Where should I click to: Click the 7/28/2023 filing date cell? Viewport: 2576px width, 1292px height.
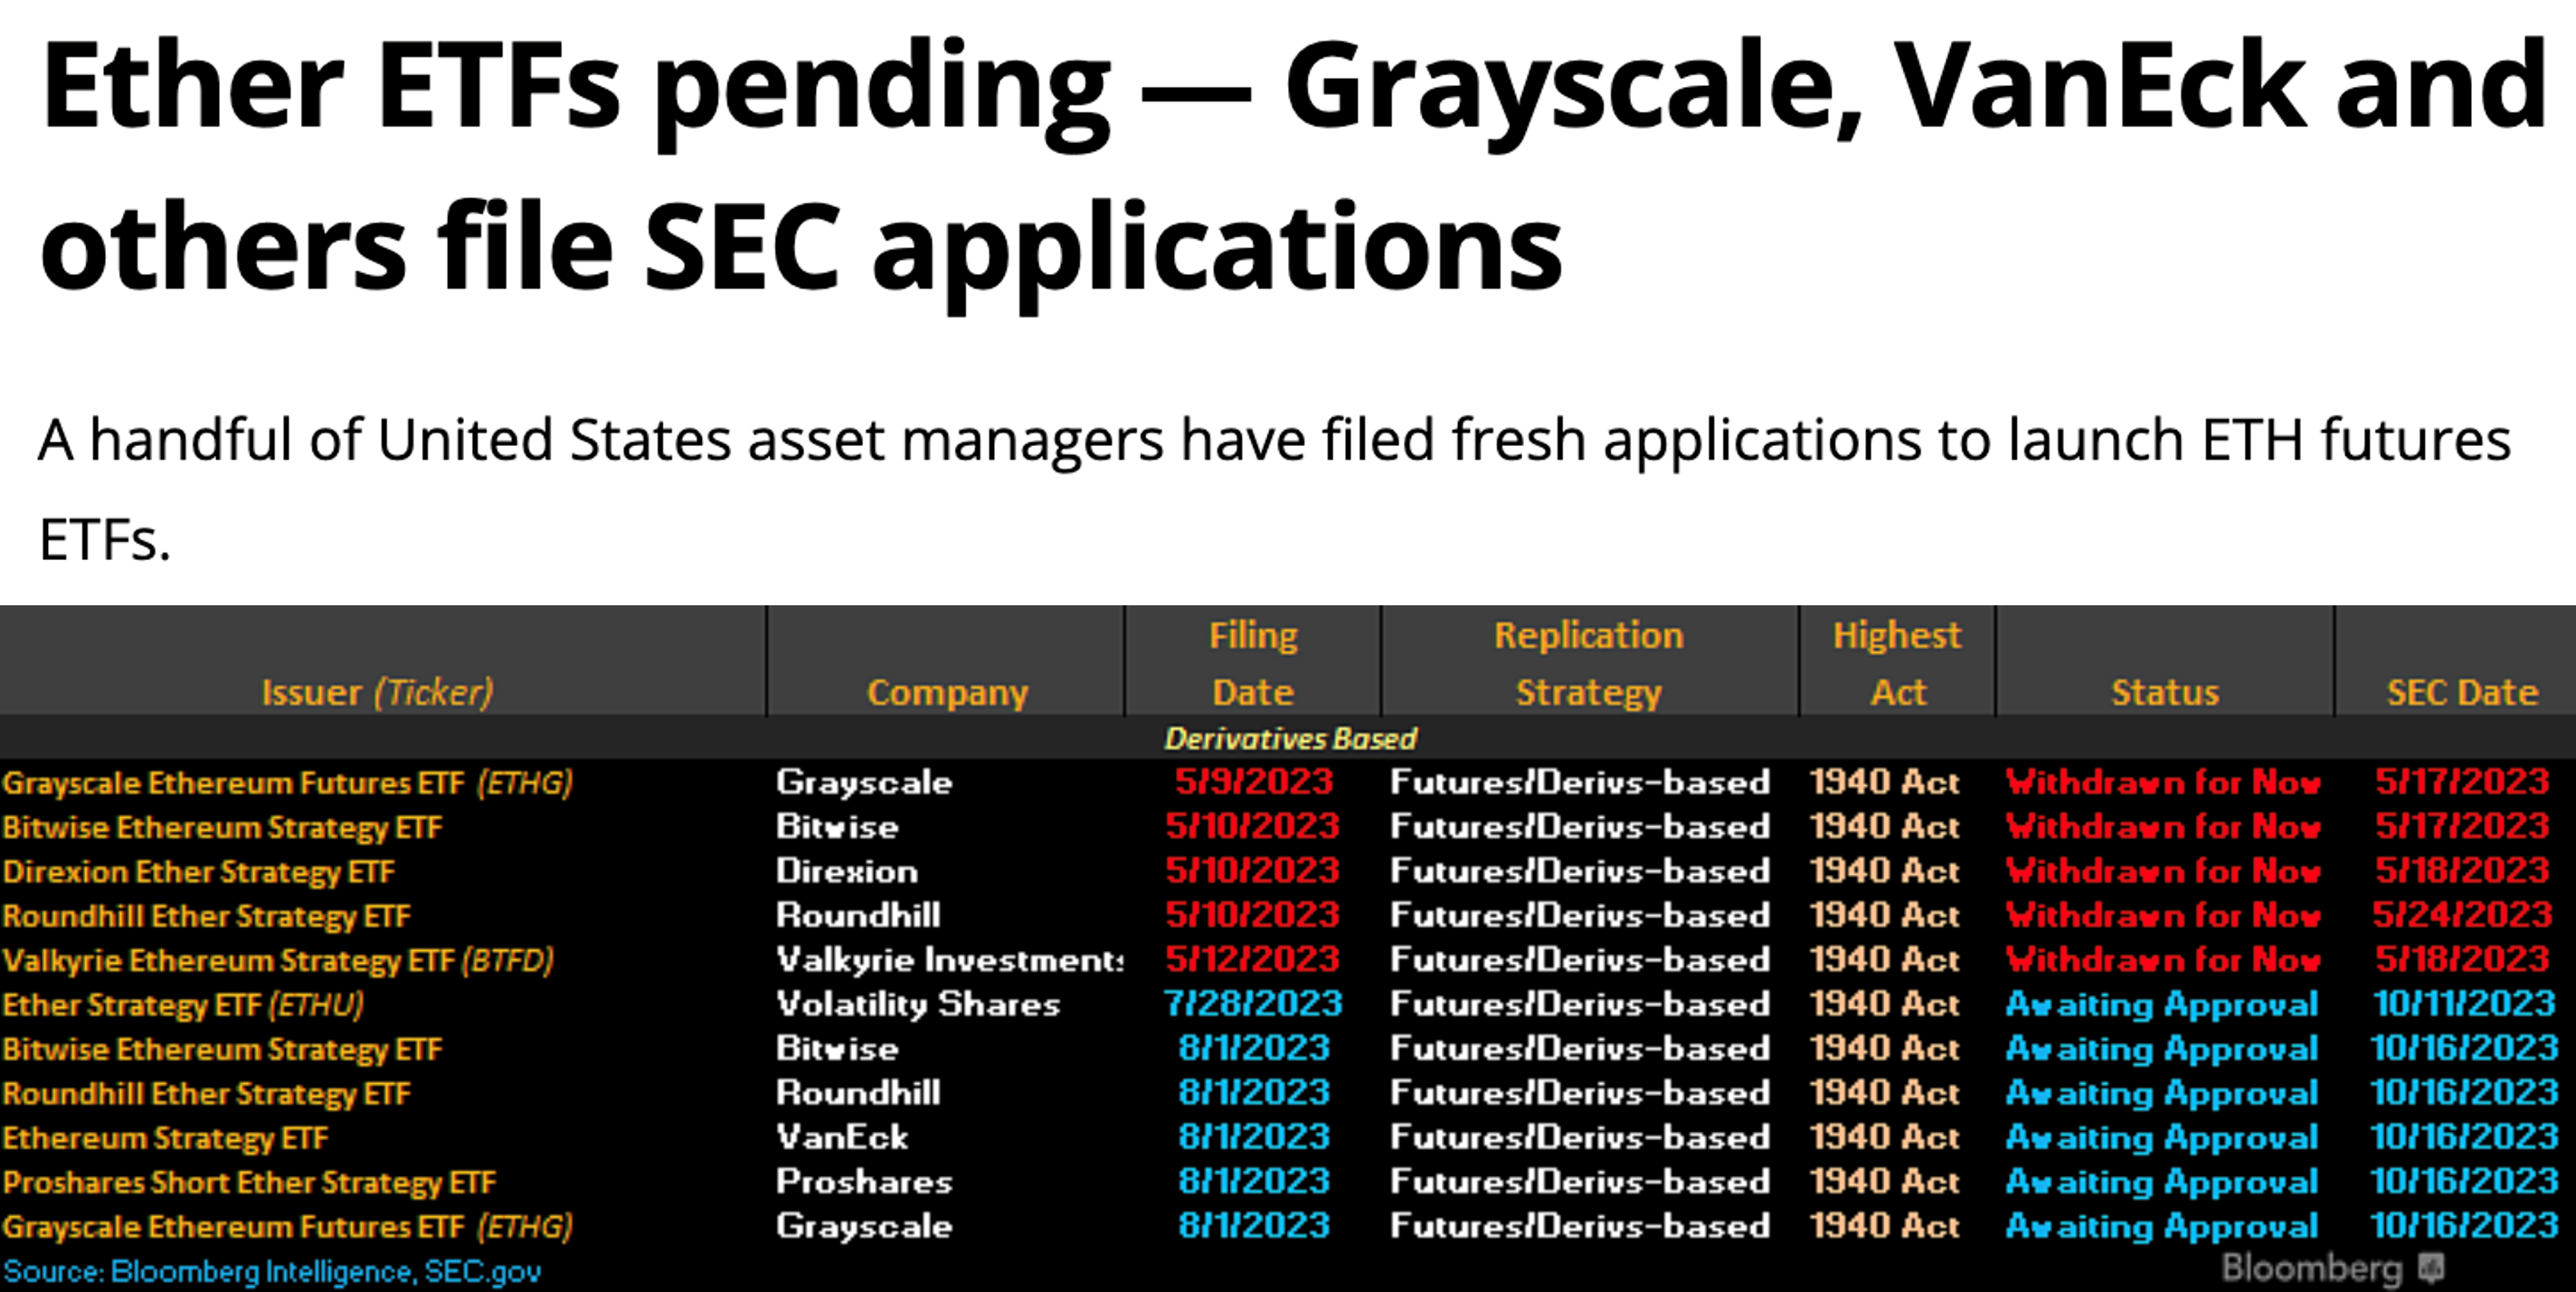point(1252,1004)
